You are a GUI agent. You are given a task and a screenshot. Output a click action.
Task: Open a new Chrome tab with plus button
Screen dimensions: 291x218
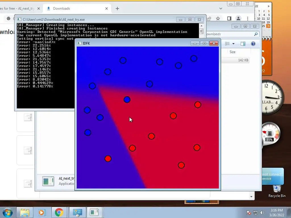pos(117,9)
